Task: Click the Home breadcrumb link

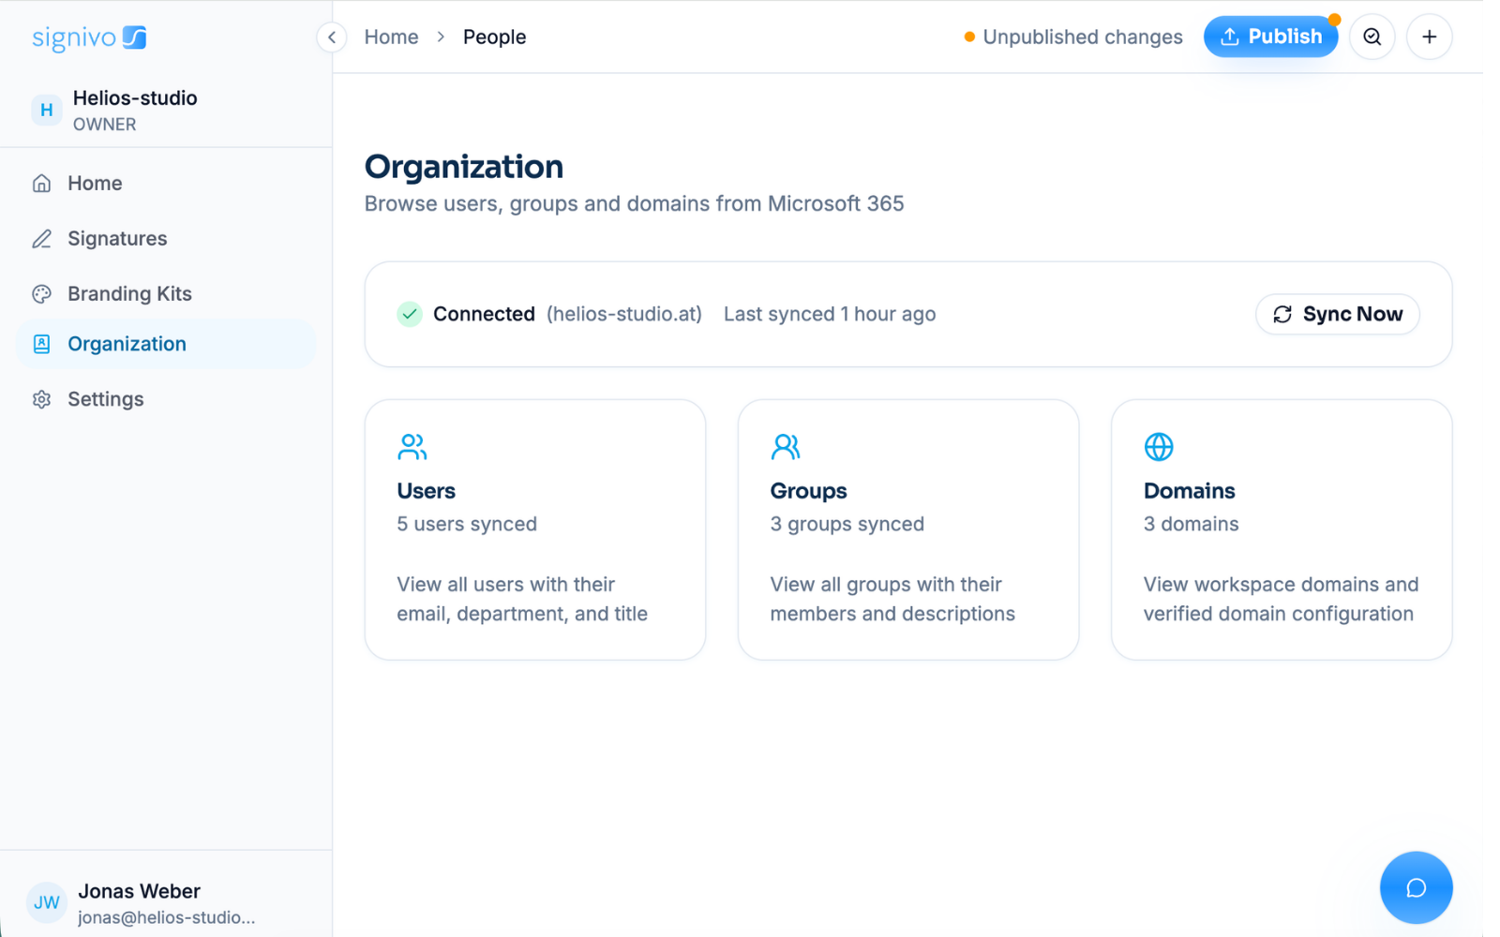Action: click(x=392, y=37)
